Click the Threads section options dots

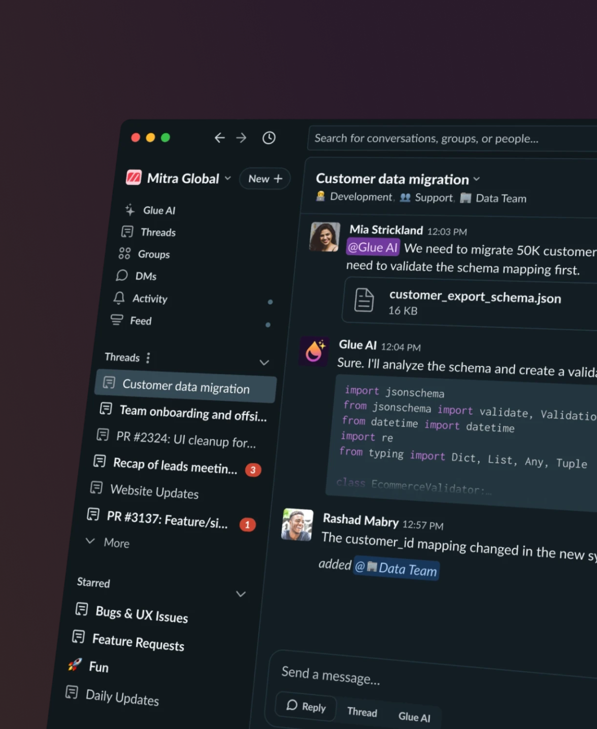point(148,358)
